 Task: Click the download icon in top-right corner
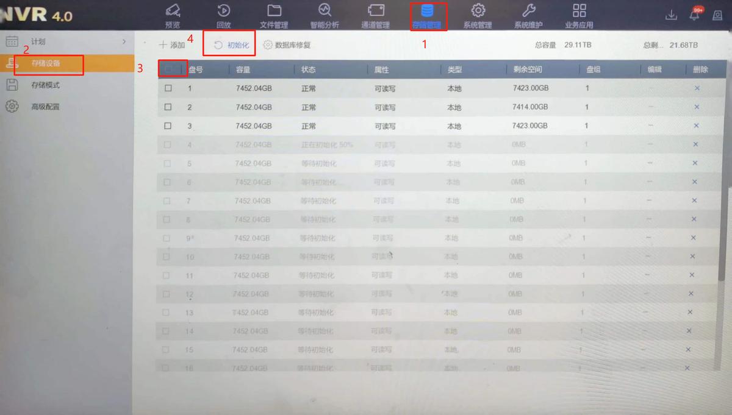coord(672,16)
